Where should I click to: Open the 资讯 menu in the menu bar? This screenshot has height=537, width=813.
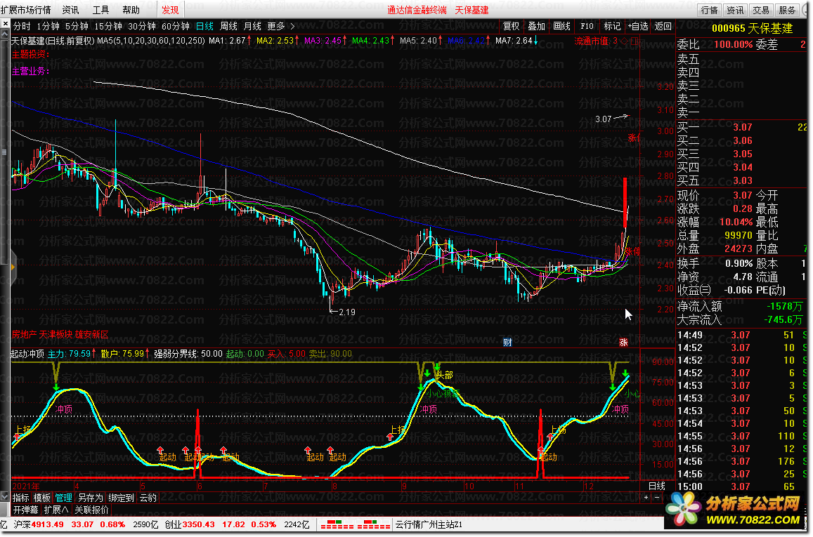coord(70,10)
